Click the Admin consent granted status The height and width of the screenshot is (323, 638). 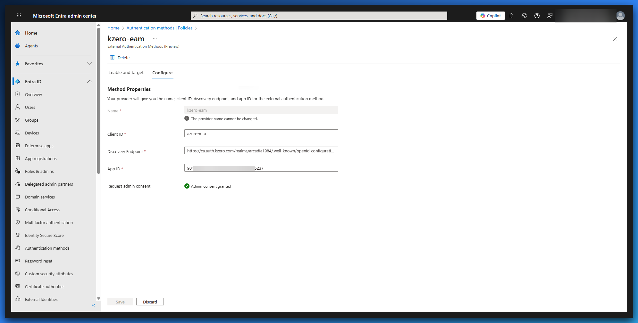pyautogui.click(x=208, y=186)
